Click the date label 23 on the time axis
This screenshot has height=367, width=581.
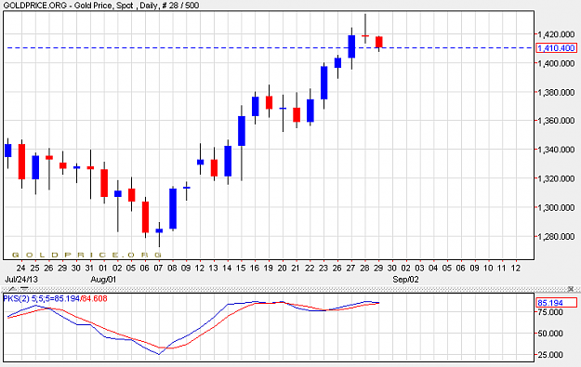324,269
